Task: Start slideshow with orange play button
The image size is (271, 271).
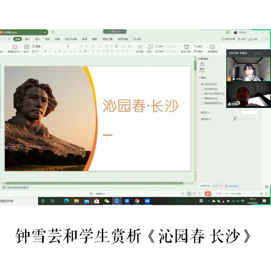Action: tap(208, 193)
